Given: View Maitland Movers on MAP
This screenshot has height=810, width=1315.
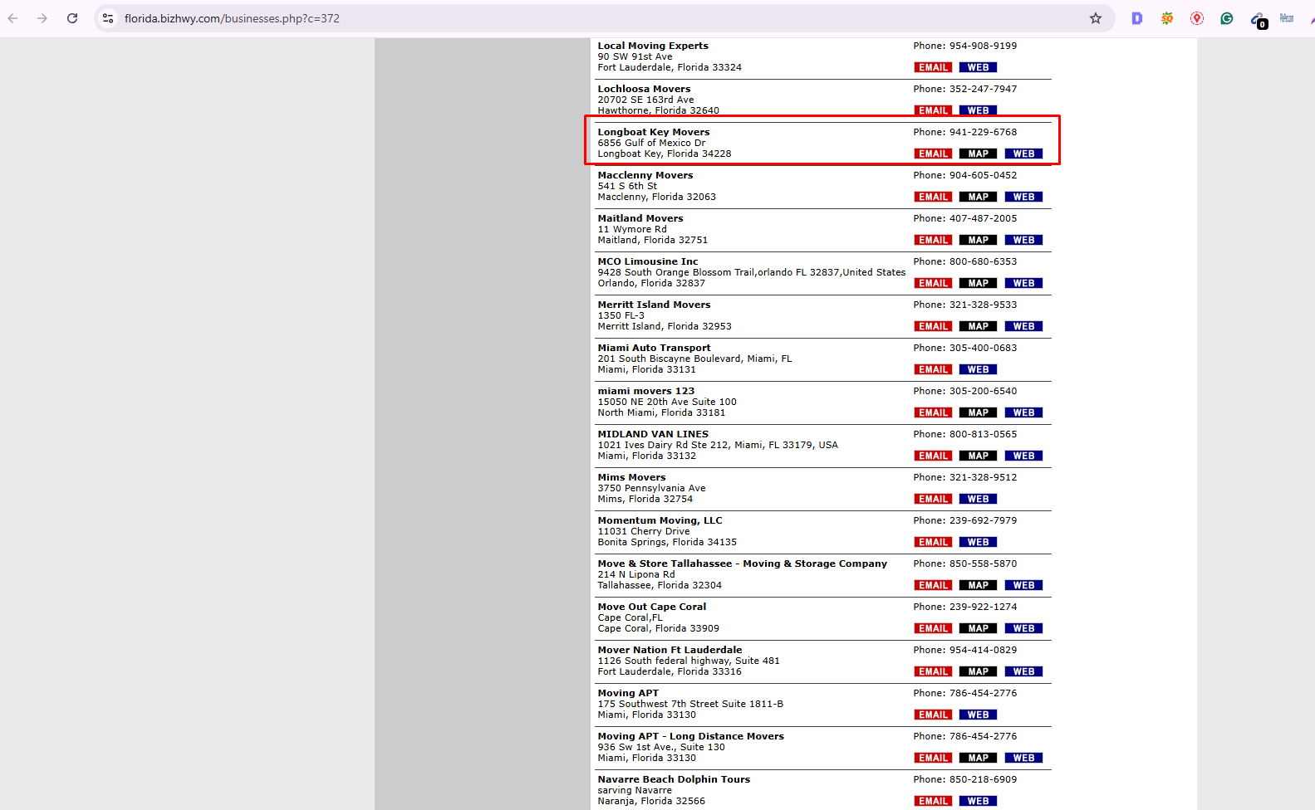Looking at the screenshot, I should point(978,241).
